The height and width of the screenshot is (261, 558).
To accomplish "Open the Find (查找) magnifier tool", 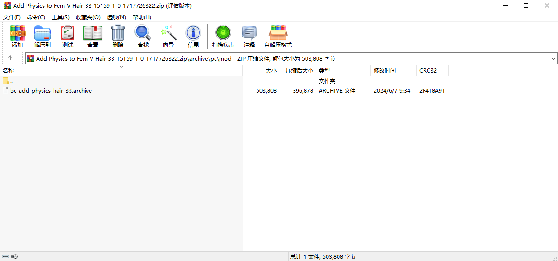I will pos(143,37).
